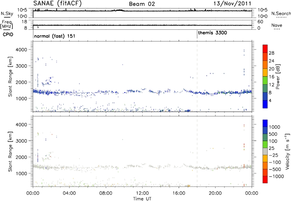Click the dark blue top segment of Velocity colorbar
This screenshot has width=291, height=201.
click(265, 123)
